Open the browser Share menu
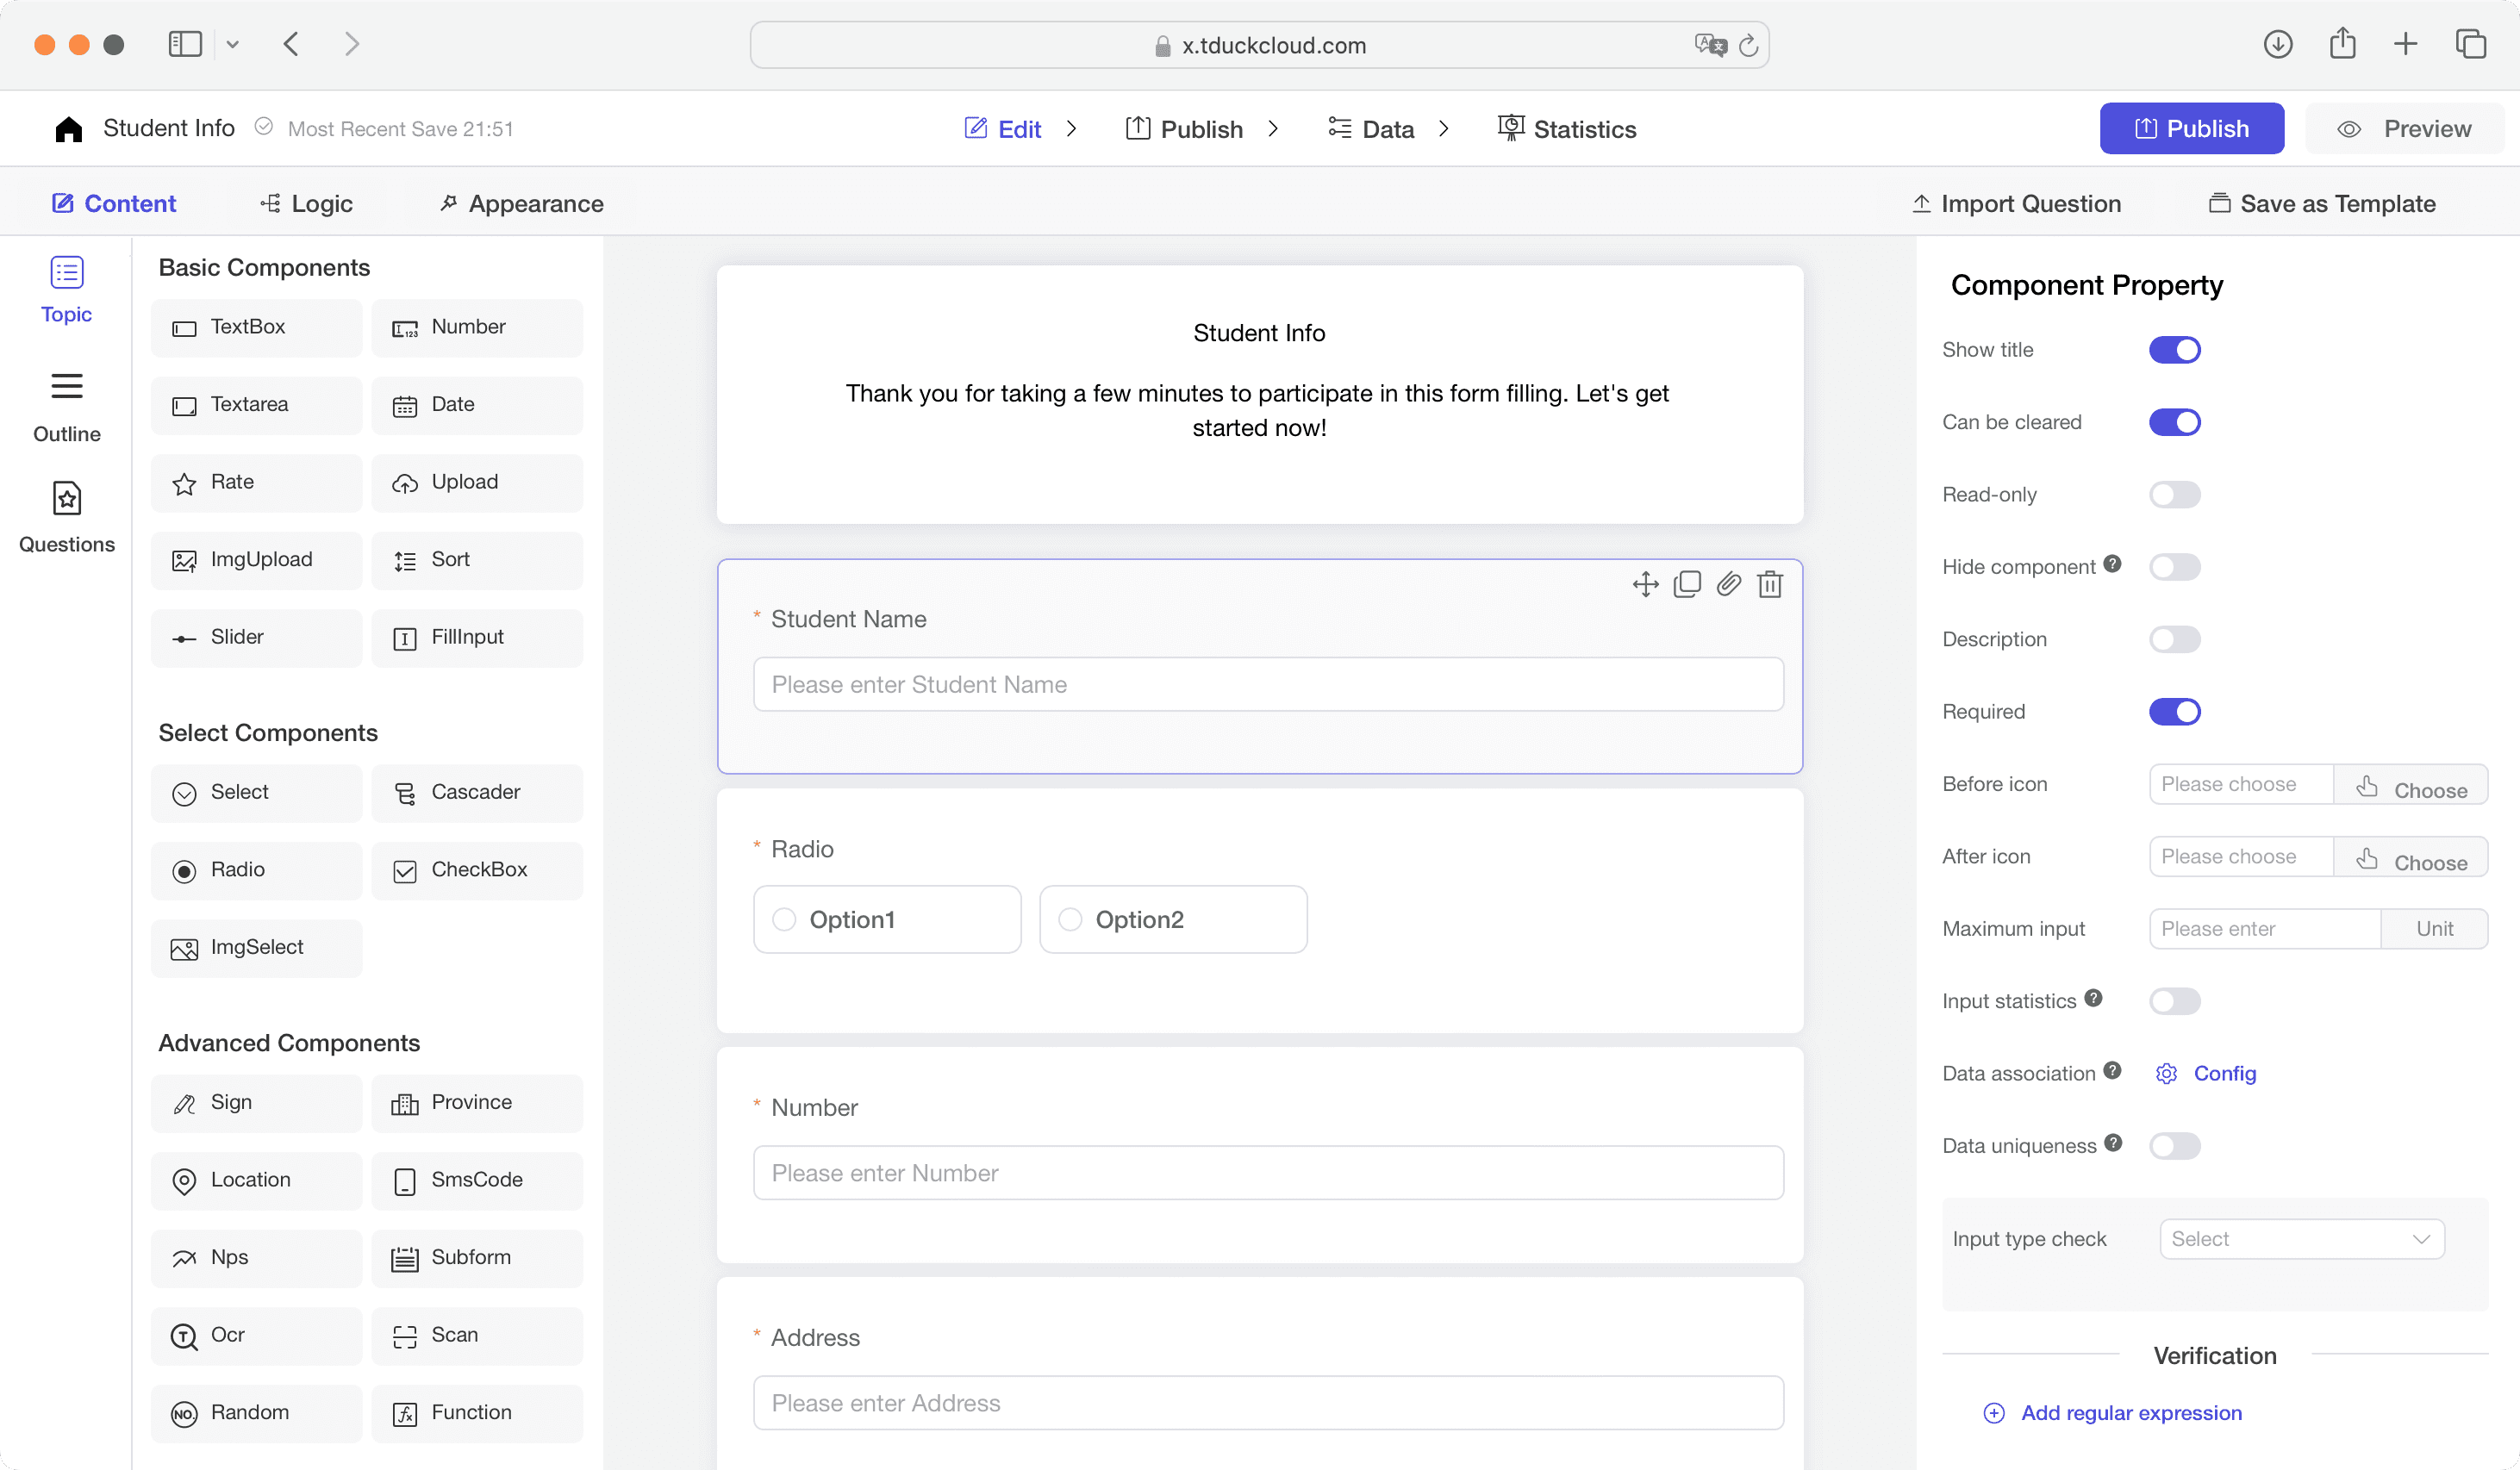The width and height of the screenshot is (2520, 1470). (2342, 44)
